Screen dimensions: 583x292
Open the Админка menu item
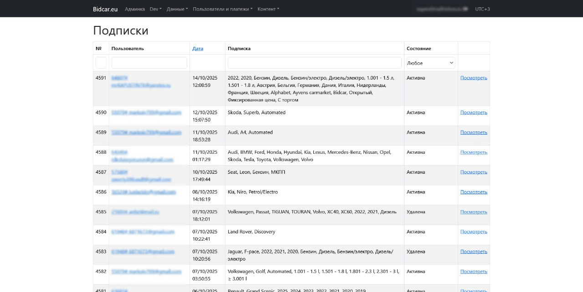(135, 9)
